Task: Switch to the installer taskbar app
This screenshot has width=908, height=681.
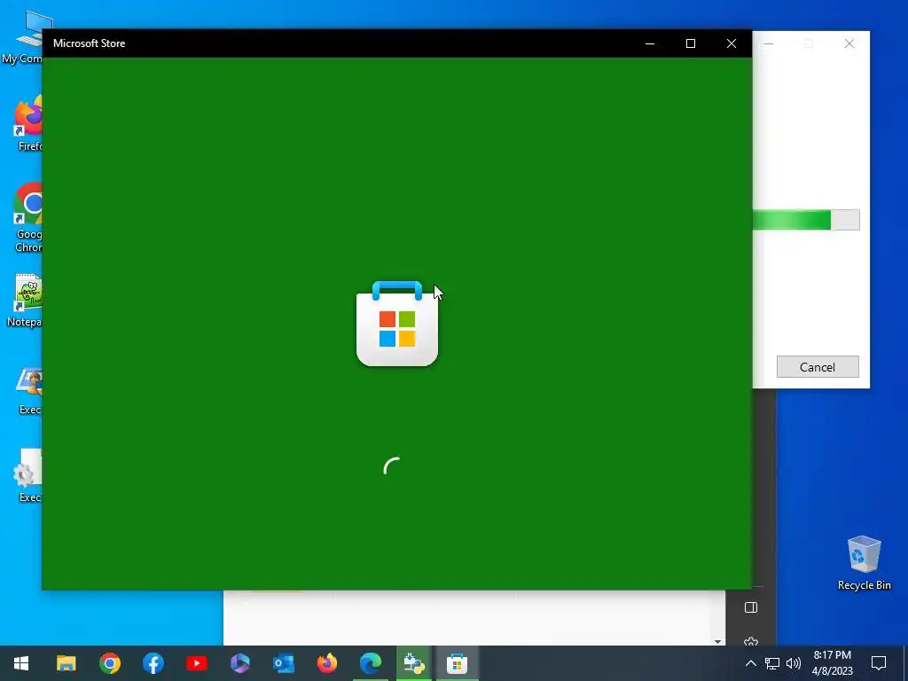Action: pyautogui.click(x=413, y=663)
